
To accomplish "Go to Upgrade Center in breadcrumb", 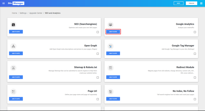I will coord(36,13).
